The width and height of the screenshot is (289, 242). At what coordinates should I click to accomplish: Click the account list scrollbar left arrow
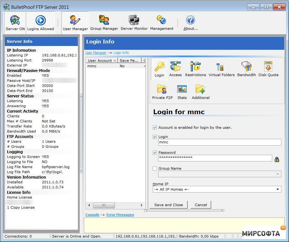(89, 205)
